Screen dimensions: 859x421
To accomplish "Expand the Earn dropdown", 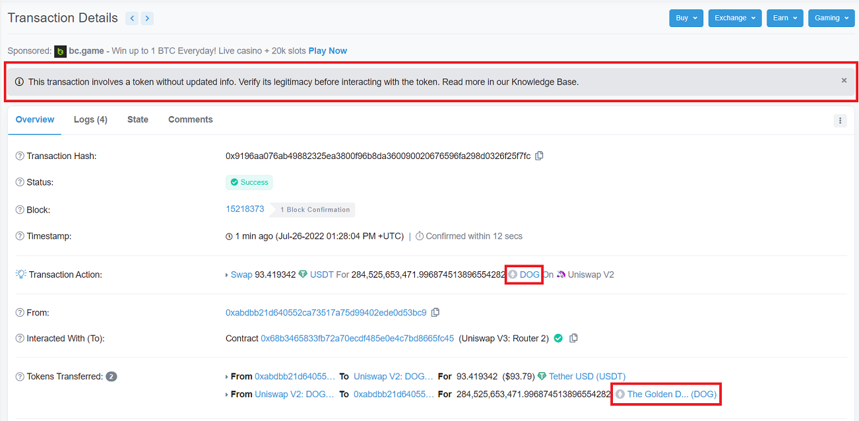I will tap(784, 18).
